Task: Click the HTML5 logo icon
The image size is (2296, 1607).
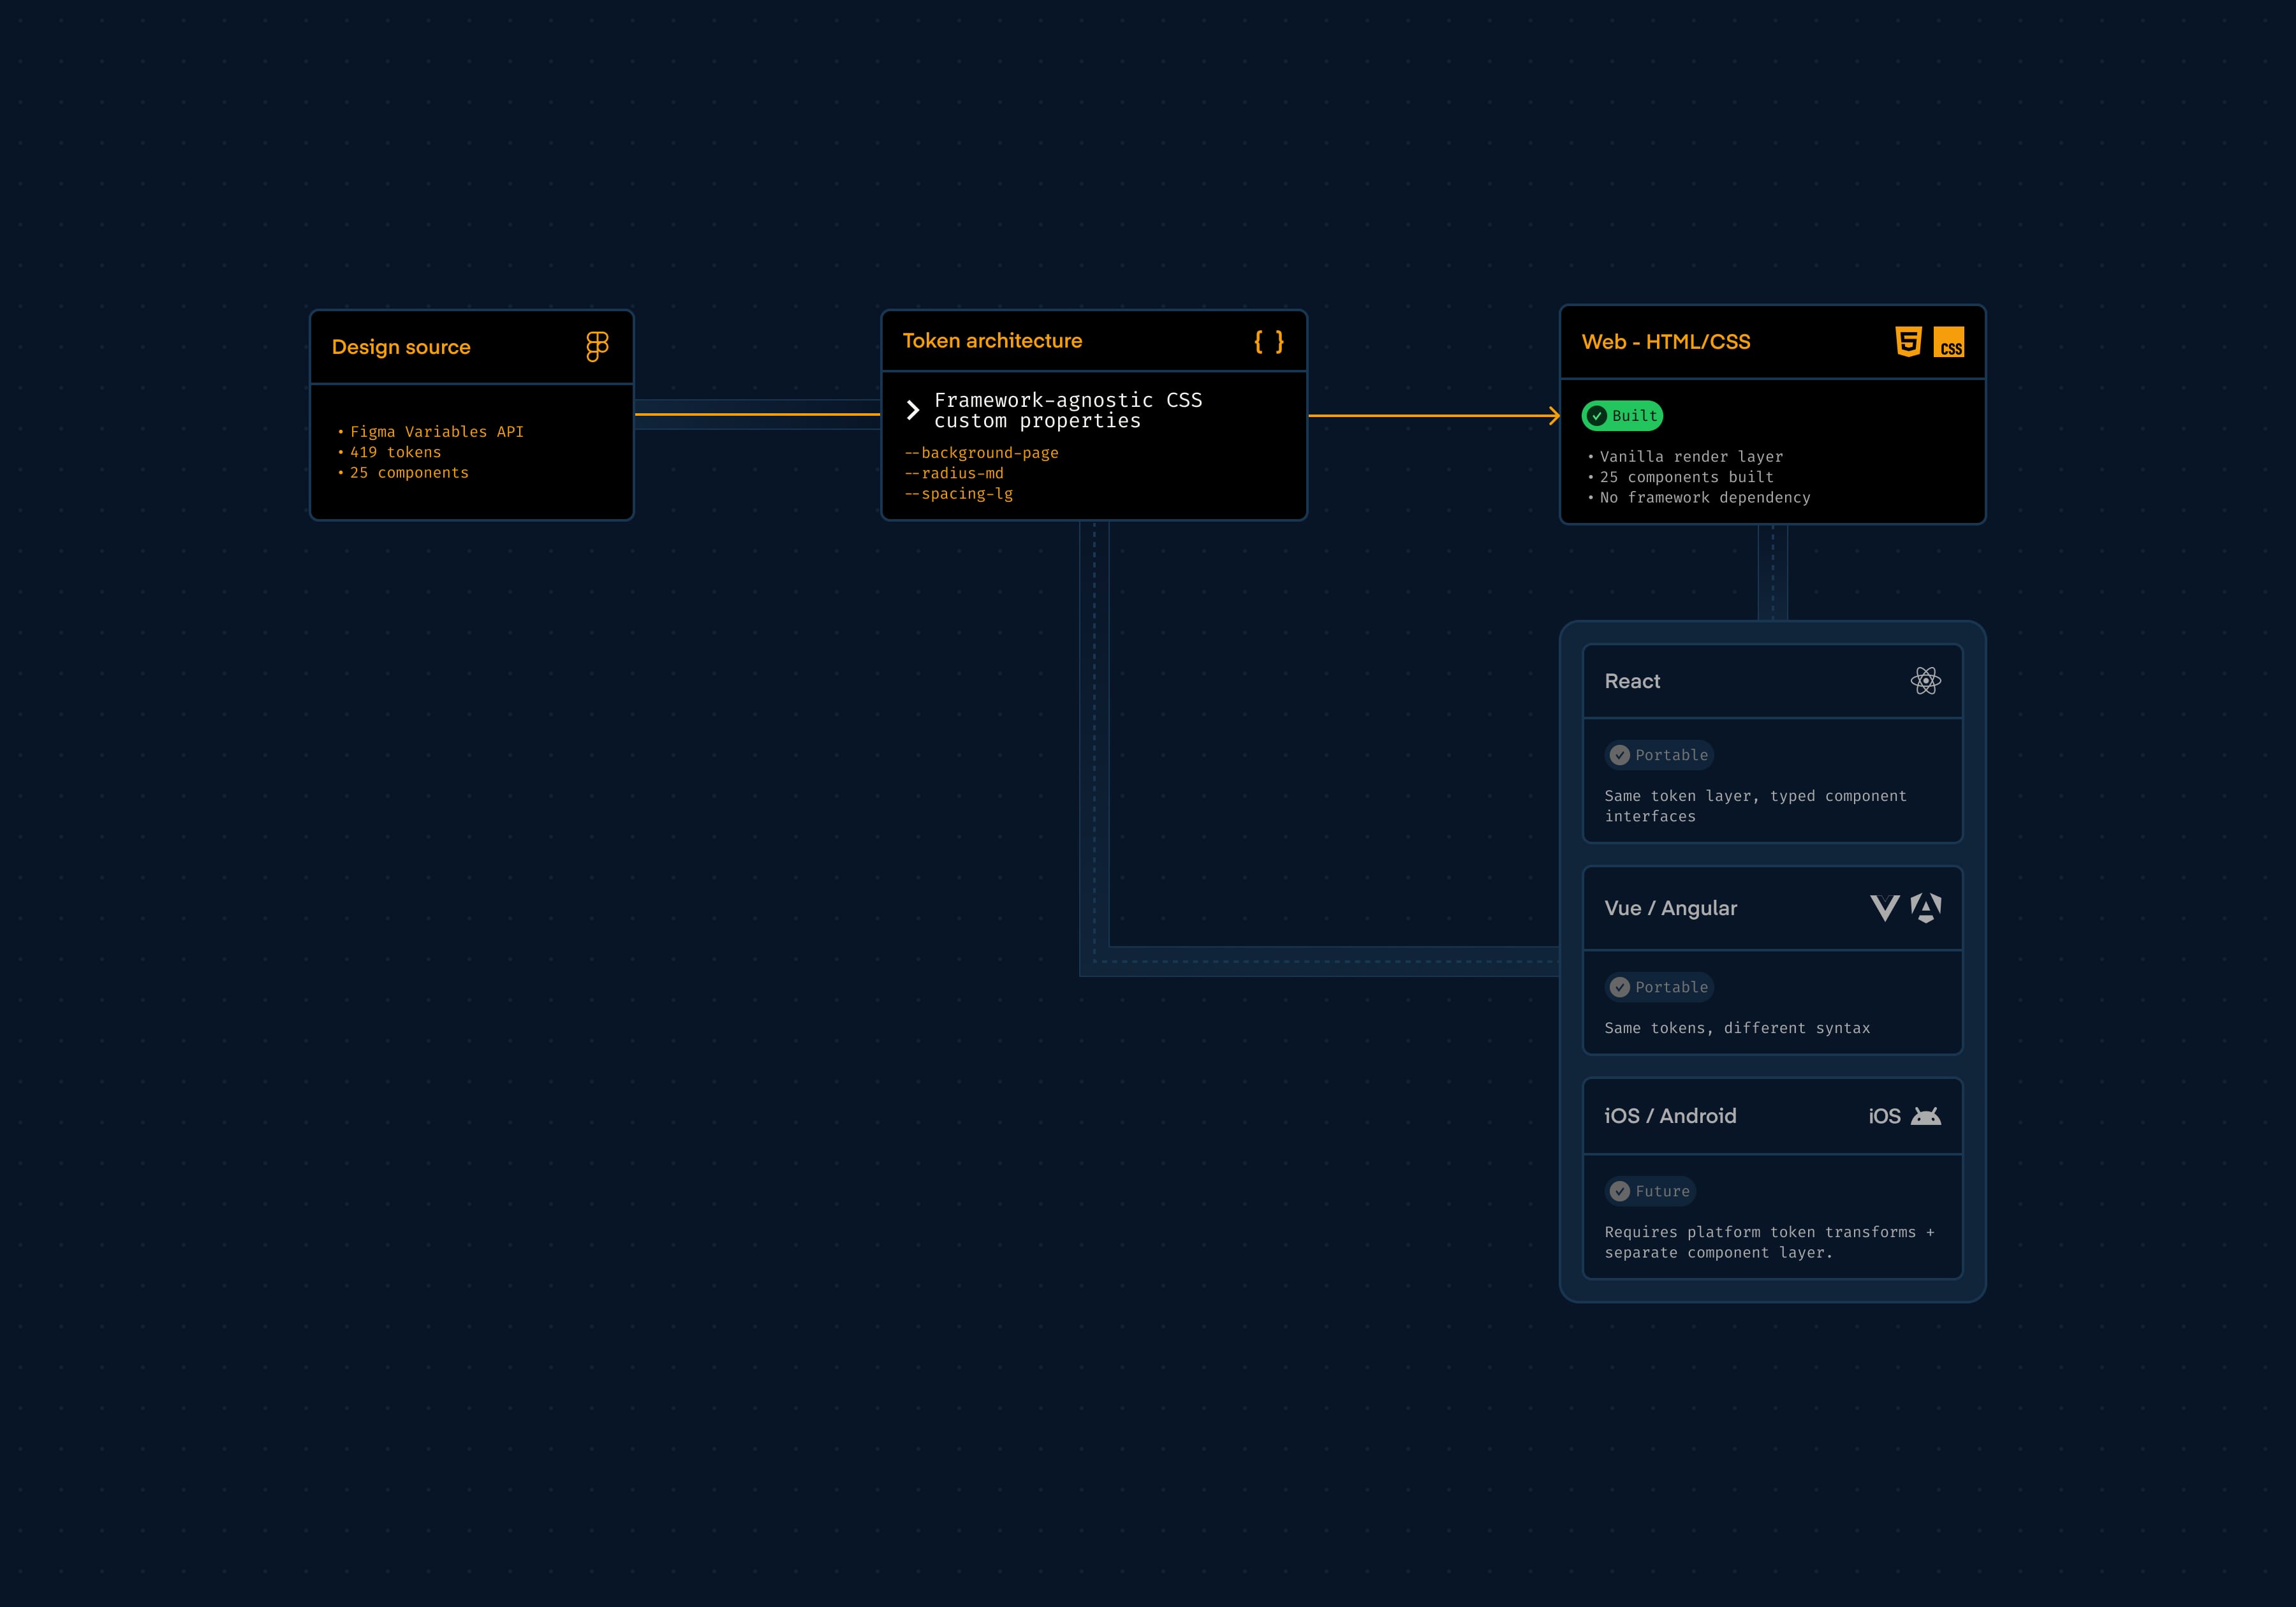Action: (1908, 342)
